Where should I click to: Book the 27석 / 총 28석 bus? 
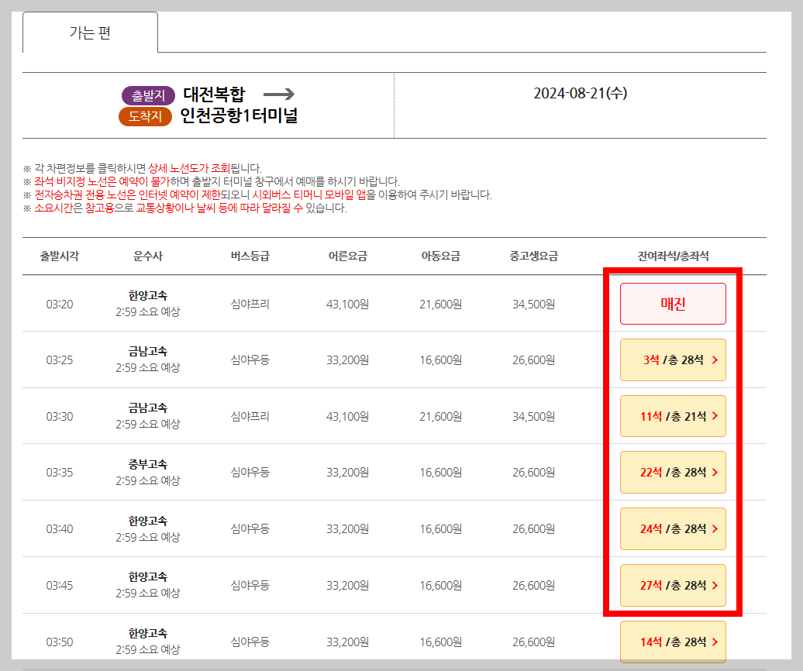click(673, 585)
